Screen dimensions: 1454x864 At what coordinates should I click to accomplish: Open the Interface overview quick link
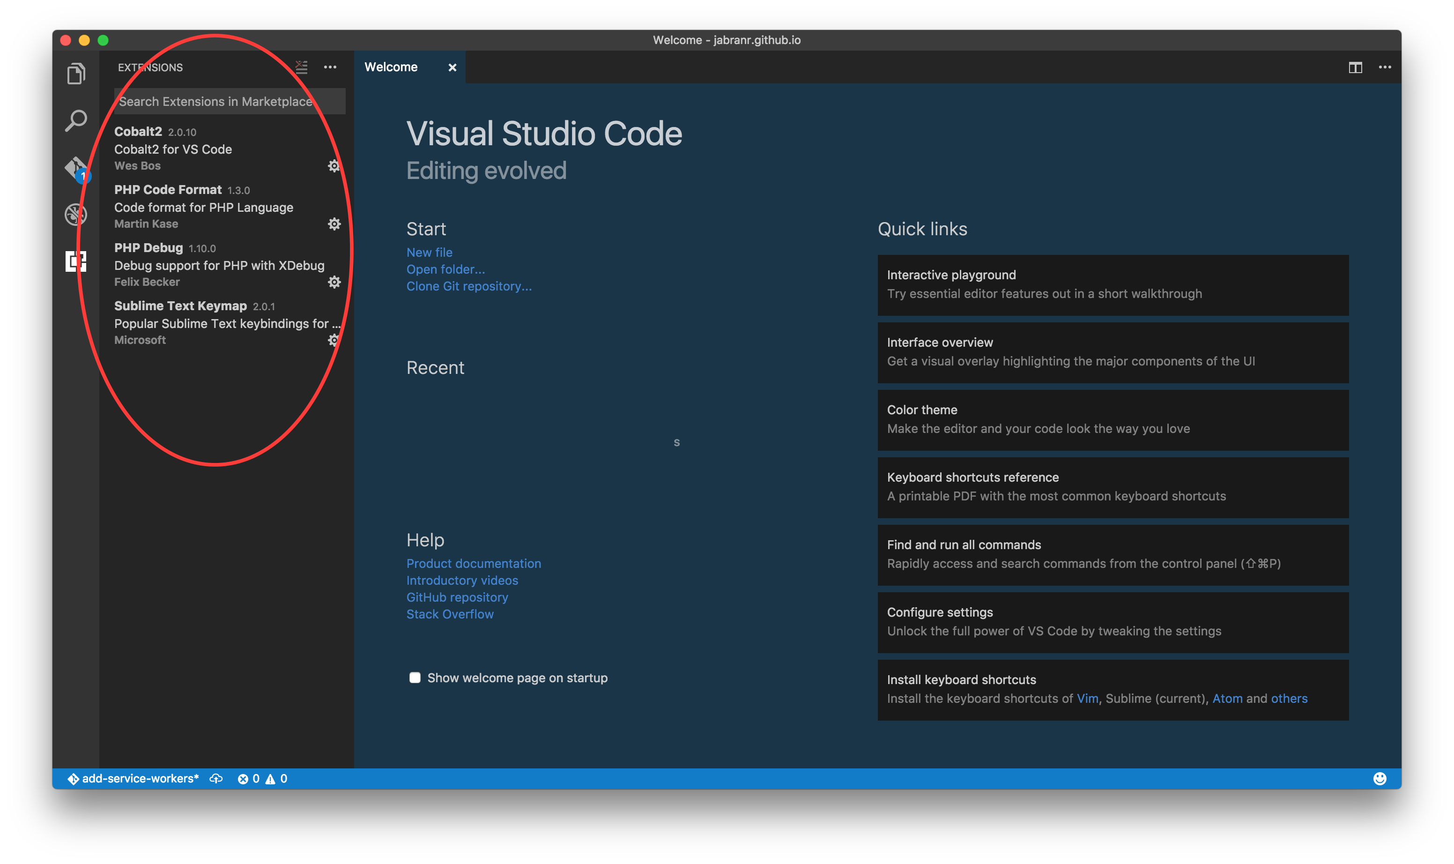(x=1113, y=353)
